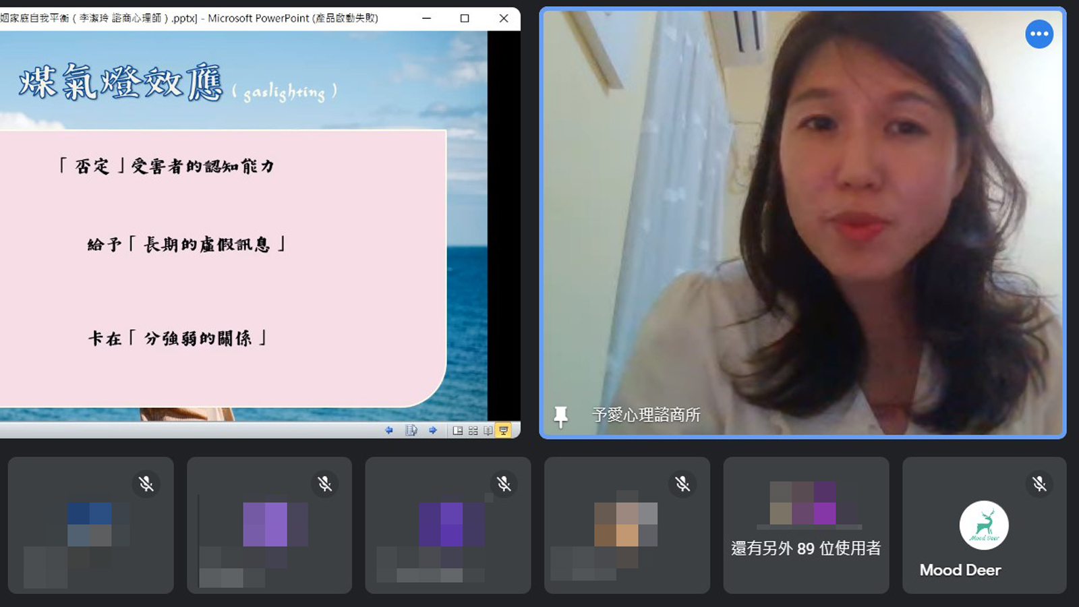This screenshot has height=607, width=1079.
Task: Switch to Reading view
Action: (x=488, y=430)
